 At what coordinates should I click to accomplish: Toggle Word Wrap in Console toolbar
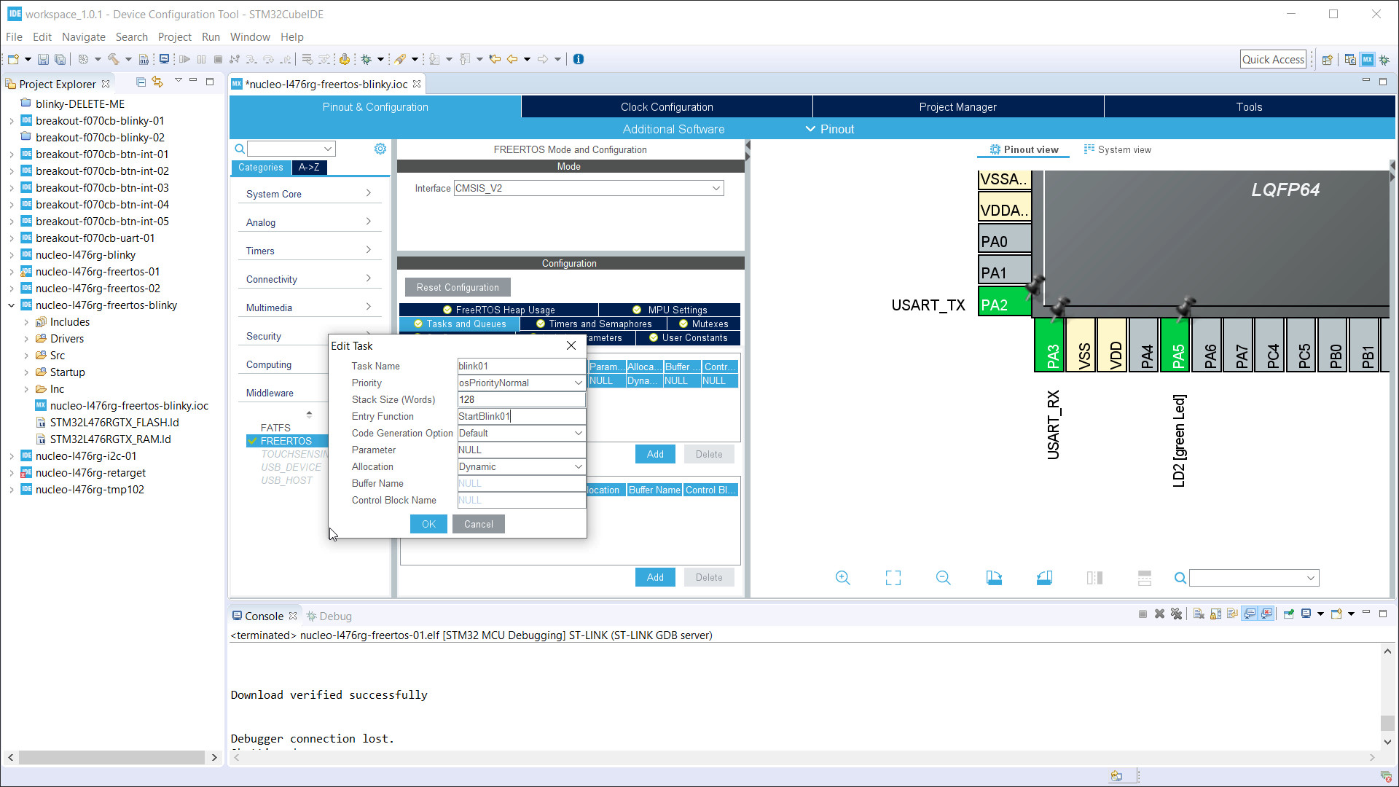point(1232,614)
